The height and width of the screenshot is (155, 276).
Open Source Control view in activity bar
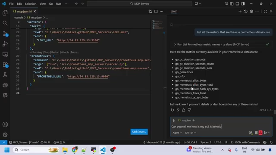[5, 34]
